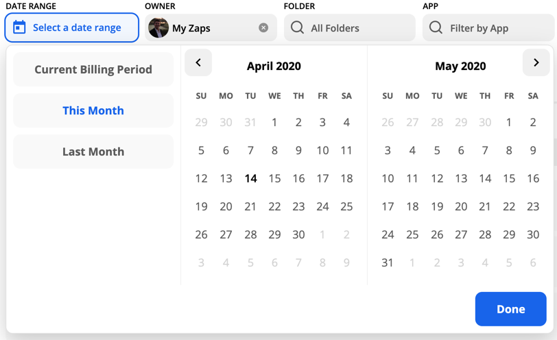Click the owner profile avatar
This screenshot has height=340, width=557.
158,28
